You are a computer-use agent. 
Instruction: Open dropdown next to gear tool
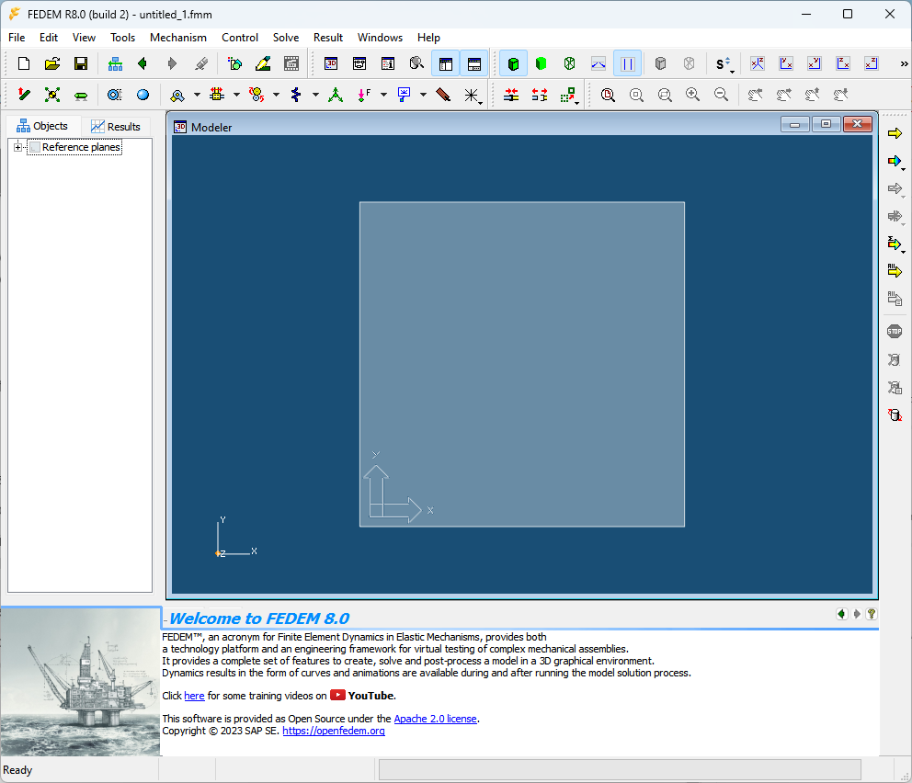[277, 95]
